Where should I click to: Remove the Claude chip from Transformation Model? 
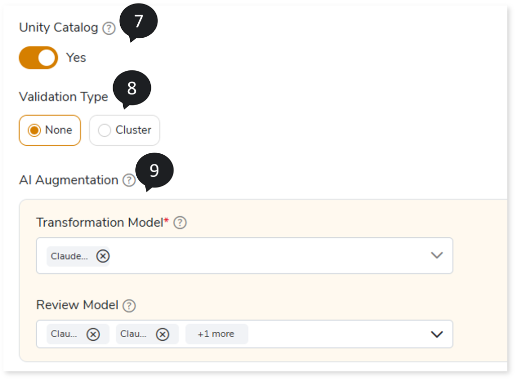coord(103,256)
